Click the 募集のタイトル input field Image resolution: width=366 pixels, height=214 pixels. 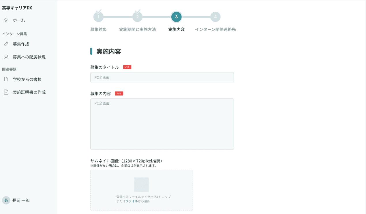click(162, 77)
